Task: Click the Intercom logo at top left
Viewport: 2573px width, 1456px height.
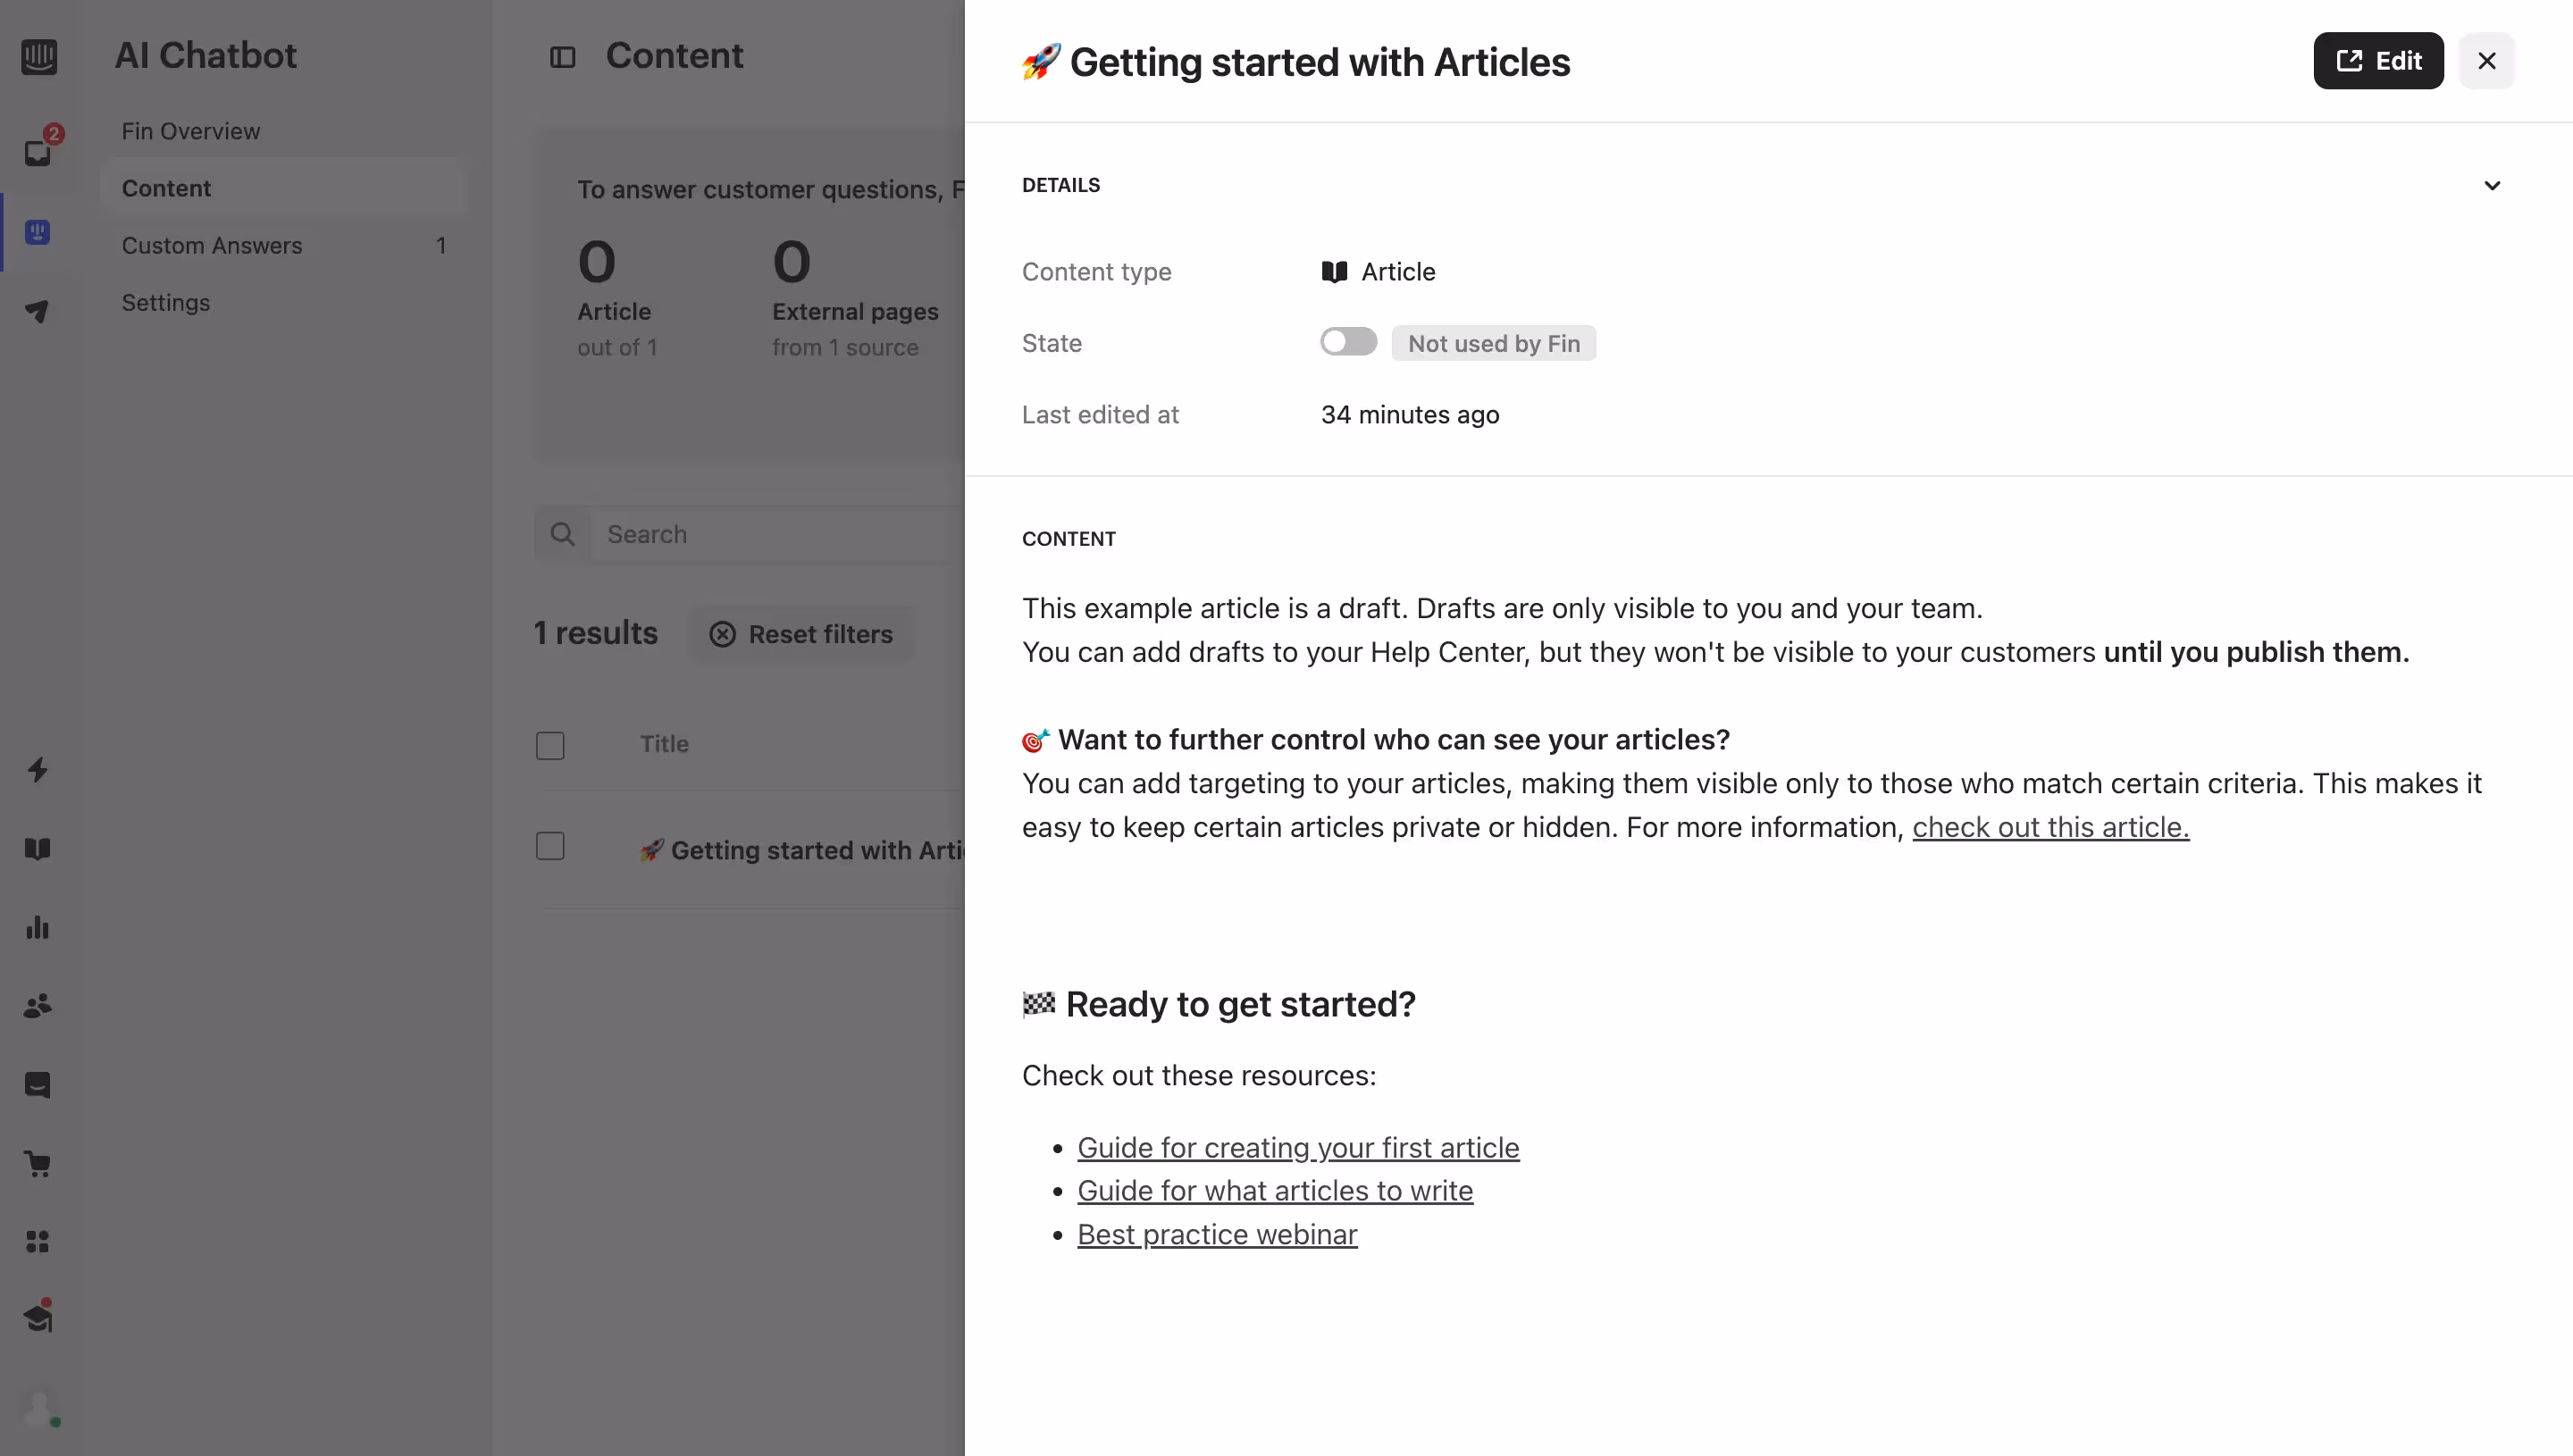Action: (x=39, y=57)
